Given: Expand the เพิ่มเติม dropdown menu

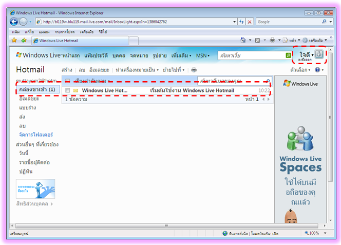Looking at the screenshot, I should point(181,55).
